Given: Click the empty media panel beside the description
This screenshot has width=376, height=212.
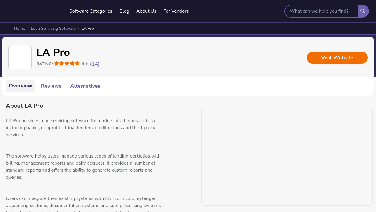Looking at the screenshot, I should point(287,156).
